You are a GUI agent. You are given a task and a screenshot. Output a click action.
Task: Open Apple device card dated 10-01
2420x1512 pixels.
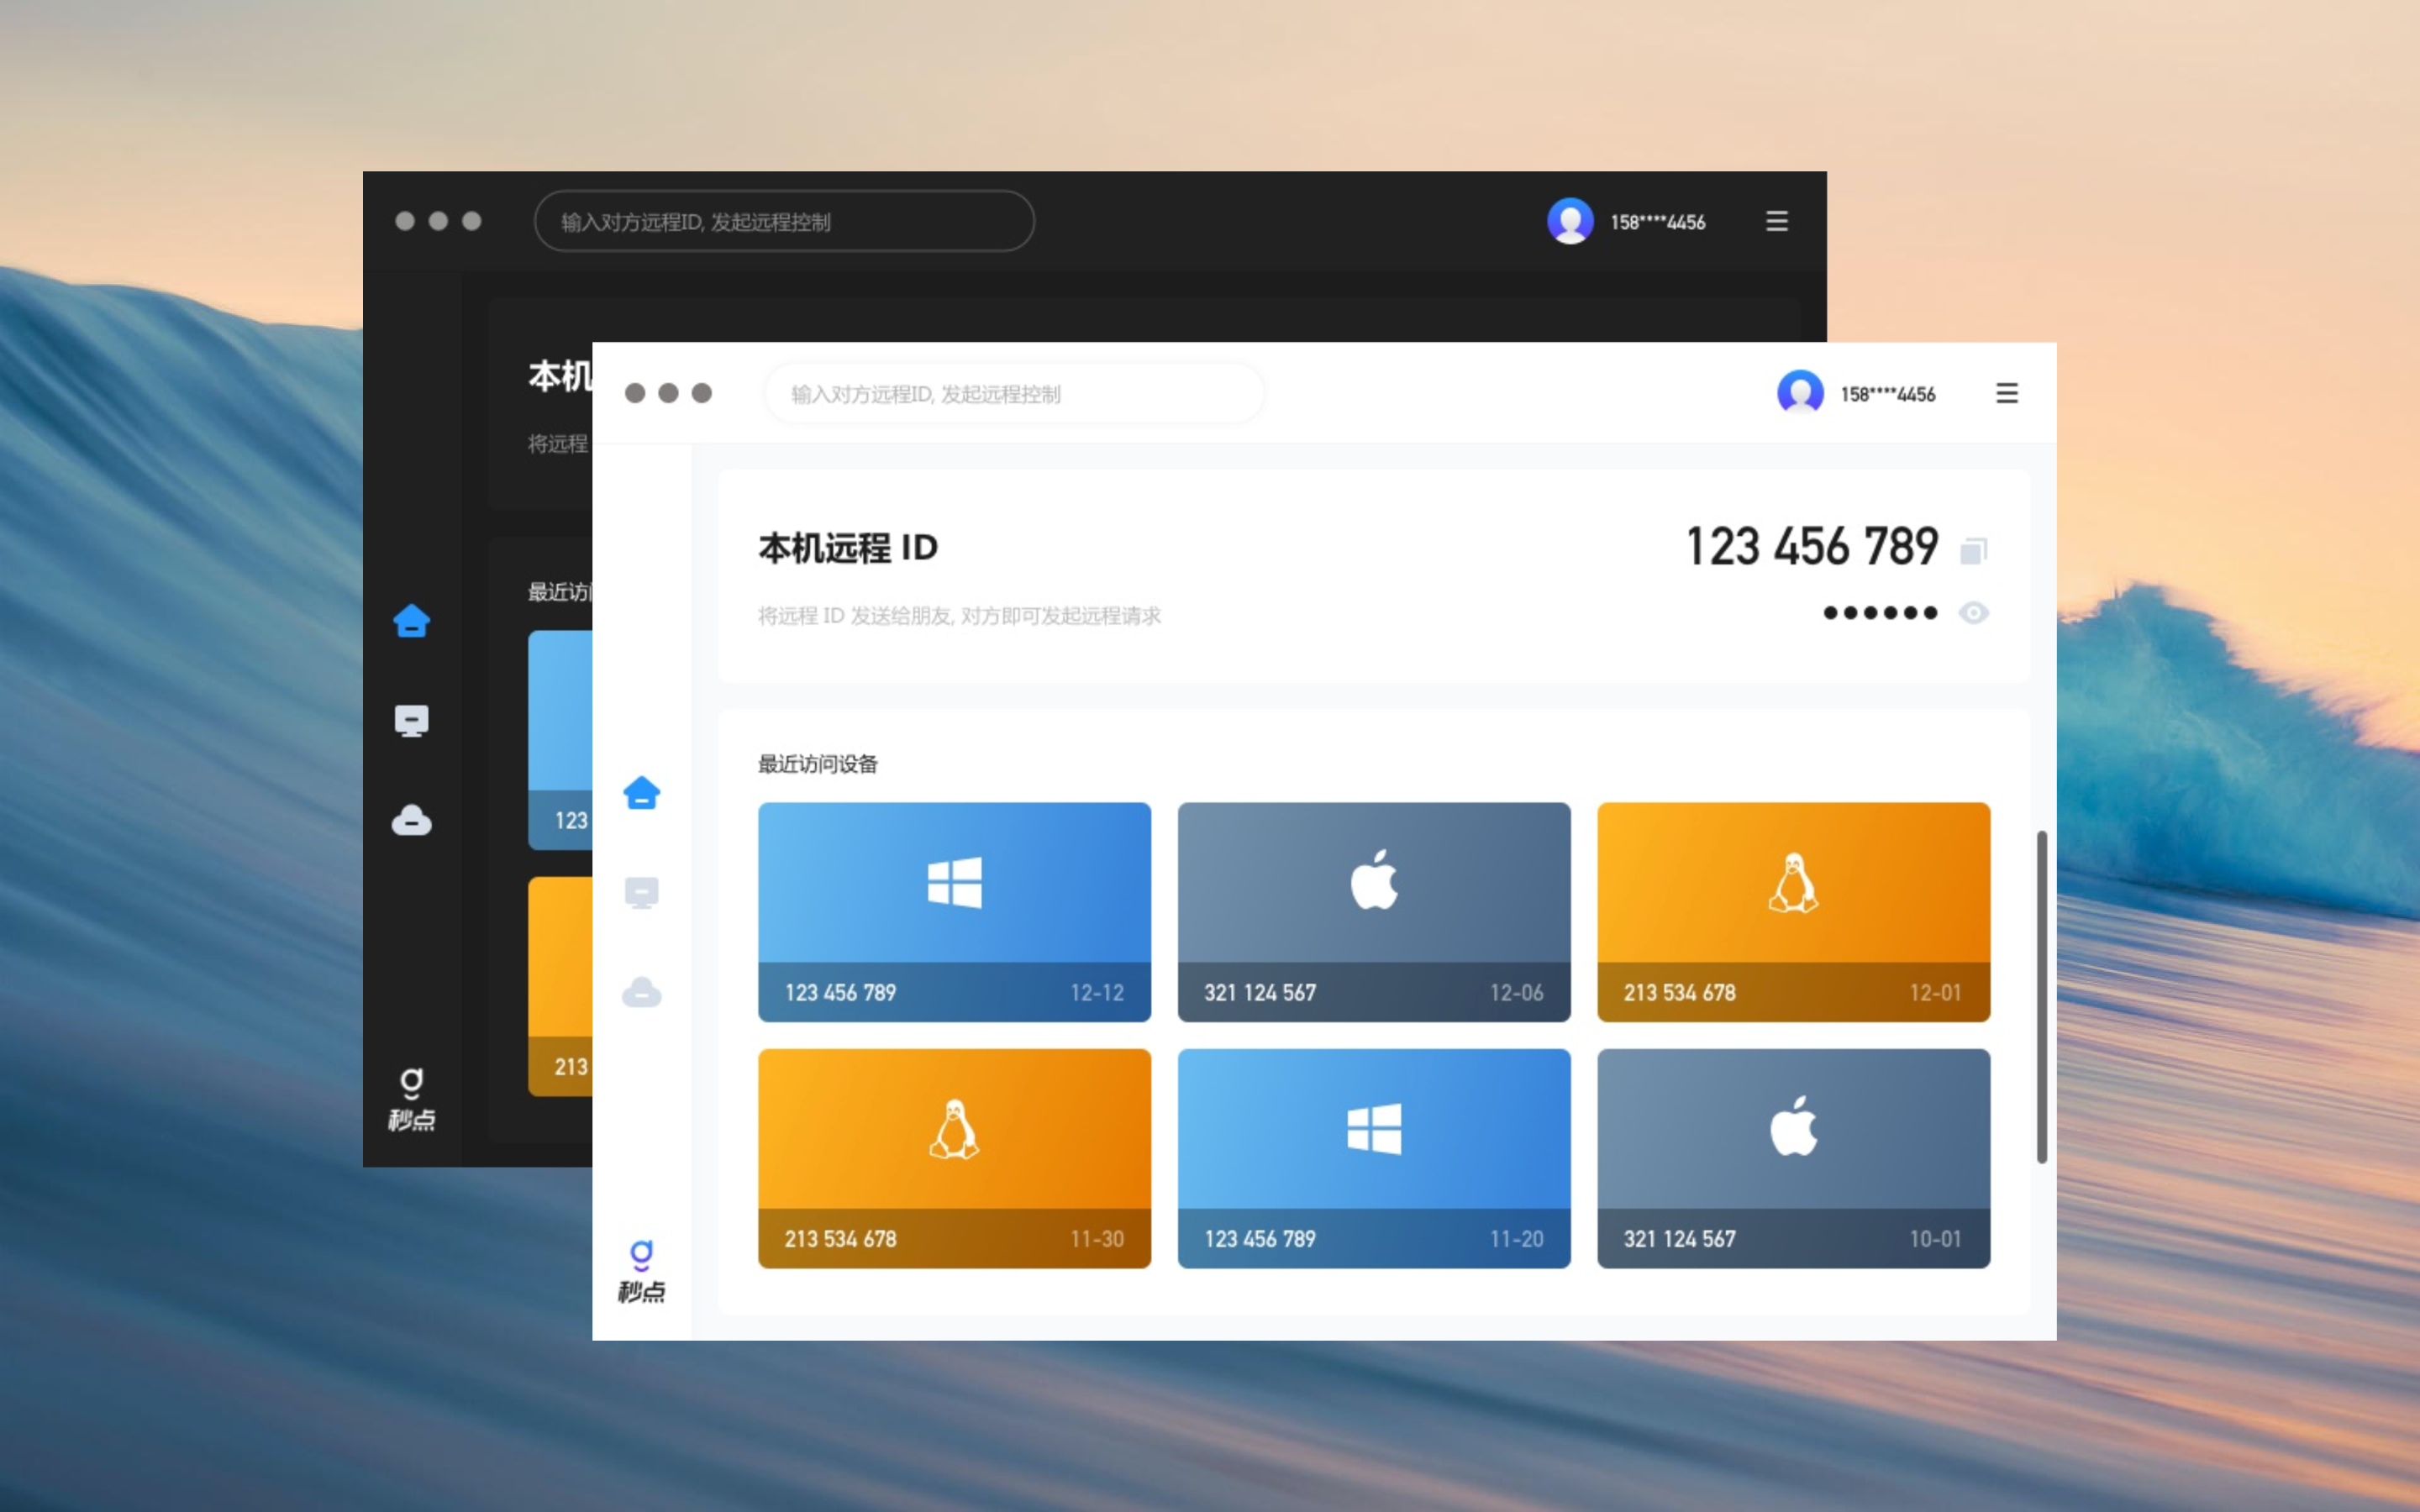point(1793,1158)
